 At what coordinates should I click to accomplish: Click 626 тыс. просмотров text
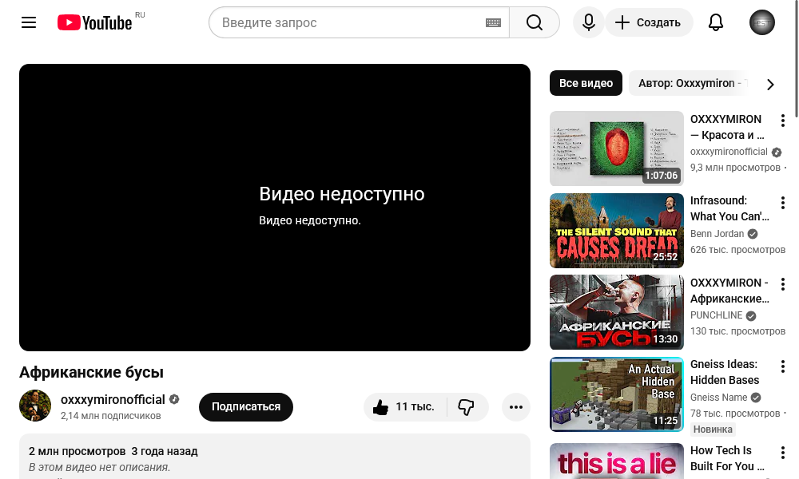coord(737,249)
